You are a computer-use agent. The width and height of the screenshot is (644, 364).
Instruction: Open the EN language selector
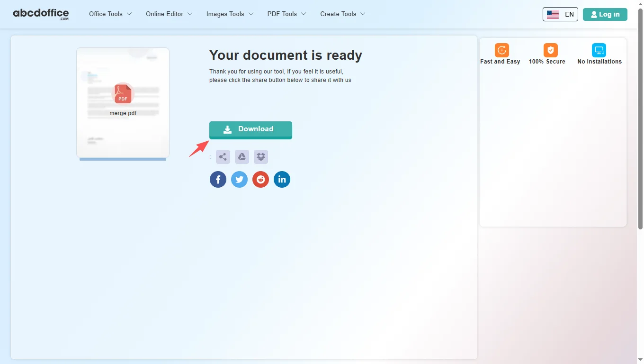pos(560,14)
